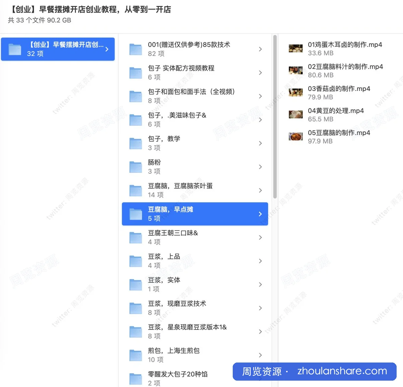
Task: Click folder icon of 豆浆，上品
Action: pyautogui.click(x=136, y=261)
